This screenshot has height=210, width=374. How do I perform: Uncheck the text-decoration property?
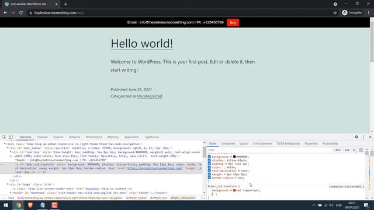pos(209,171)
